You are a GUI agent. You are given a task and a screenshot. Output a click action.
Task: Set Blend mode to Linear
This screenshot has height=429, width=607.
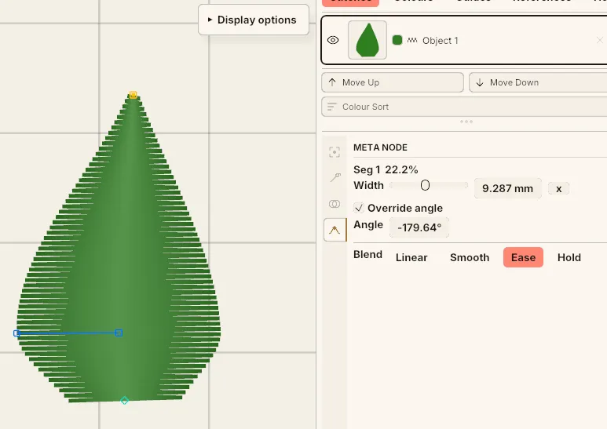pos(411,257)
